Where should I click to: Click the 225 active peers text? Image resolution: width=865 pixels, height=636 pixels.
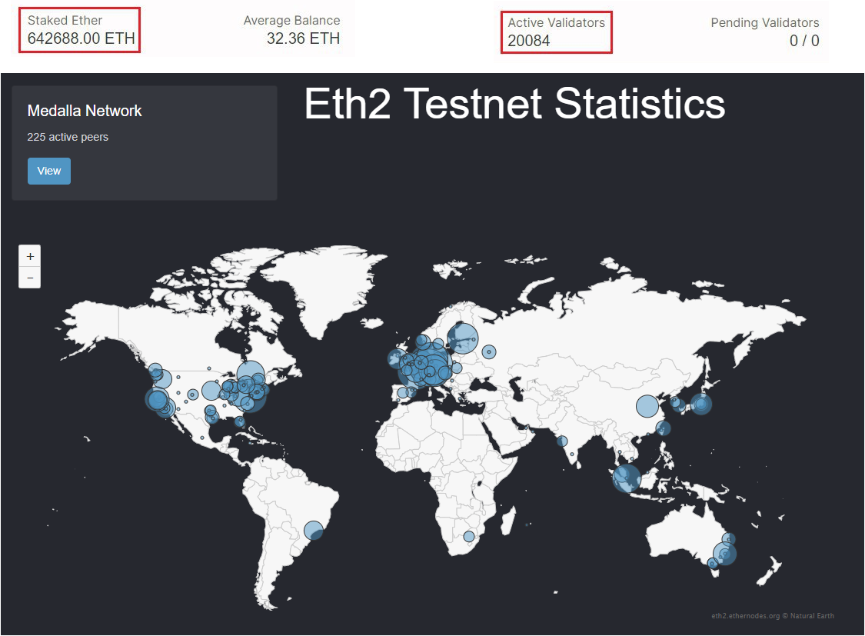[68, 137]
